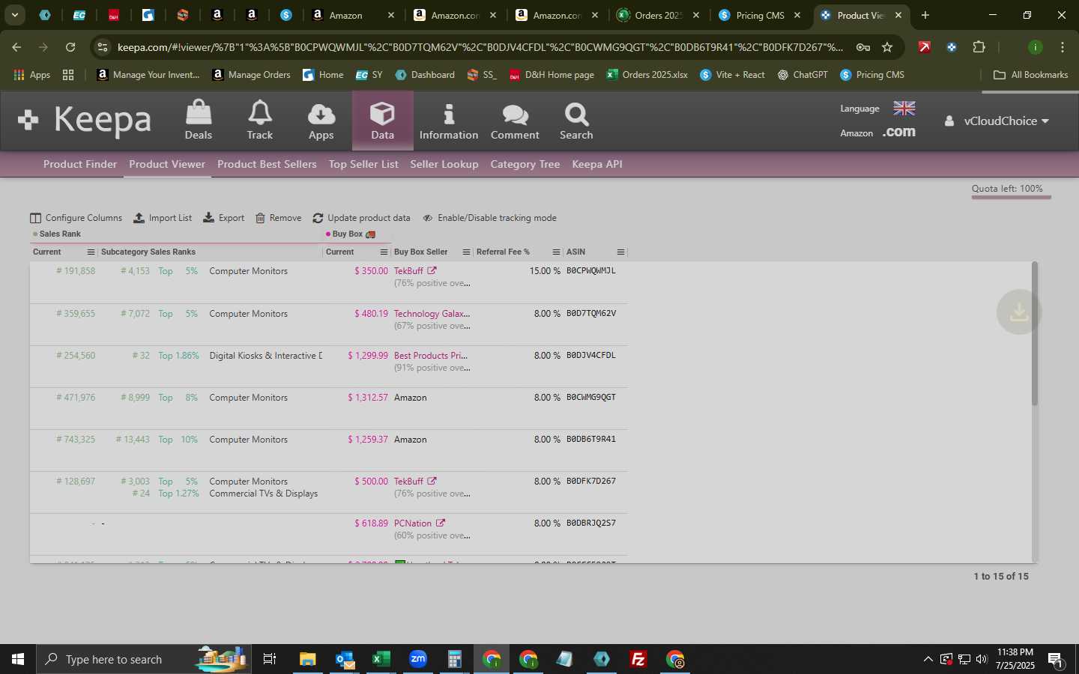
Task: Click Remove button
Action: [x=278, y=218]
